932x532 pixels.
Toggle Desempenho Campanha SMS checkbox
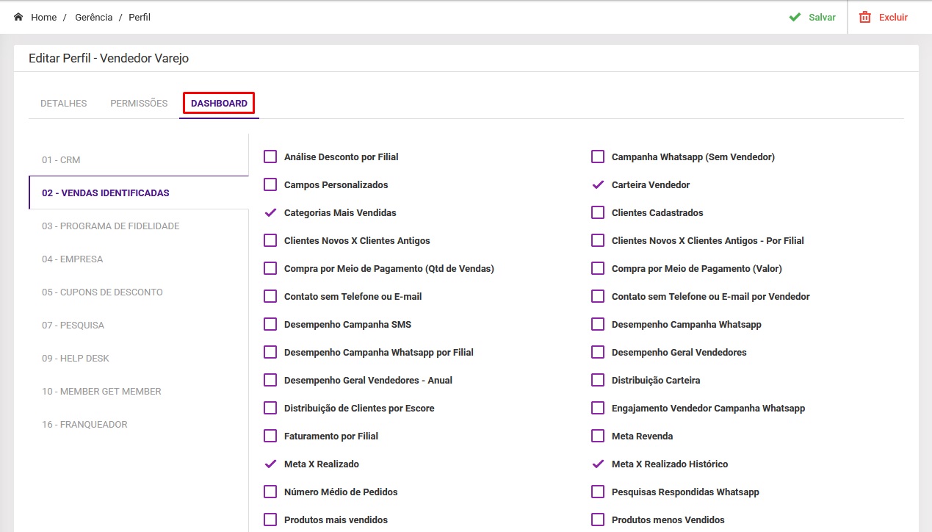[270, 325]
